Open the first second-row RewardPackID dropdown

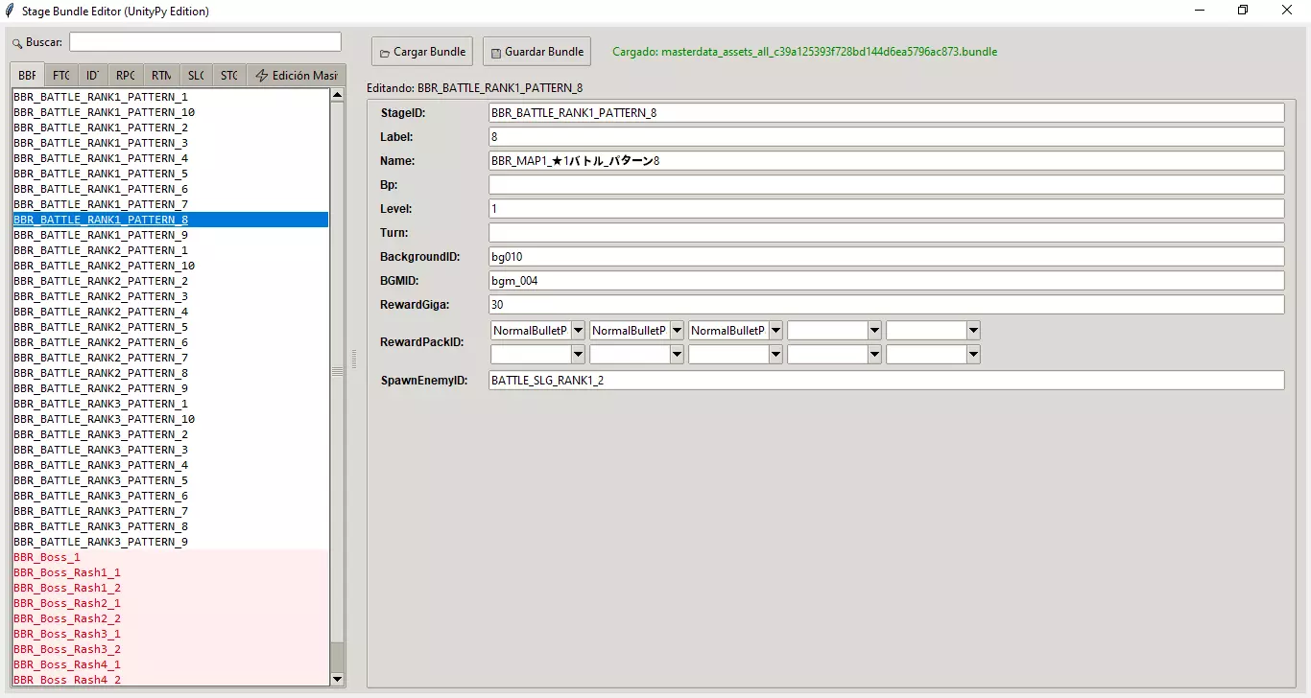[x=578, y=355]
